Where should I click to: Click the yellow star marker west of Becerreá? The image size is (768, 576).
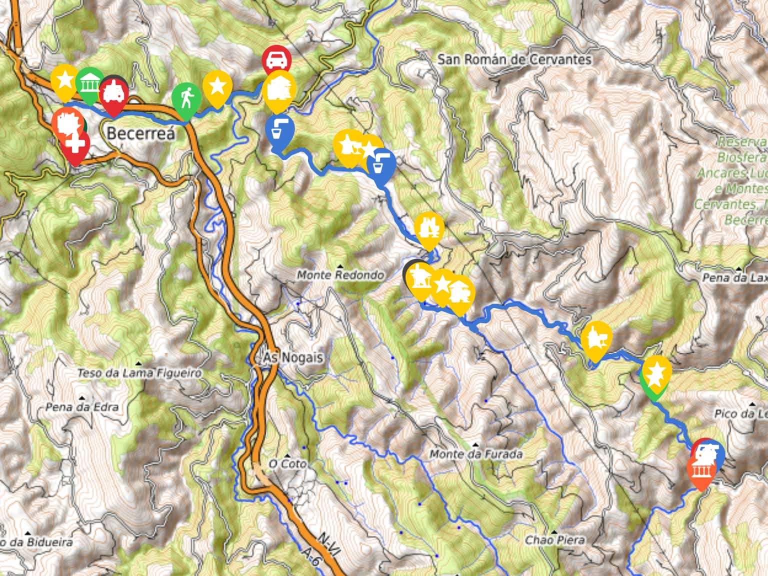click(64, 82)
